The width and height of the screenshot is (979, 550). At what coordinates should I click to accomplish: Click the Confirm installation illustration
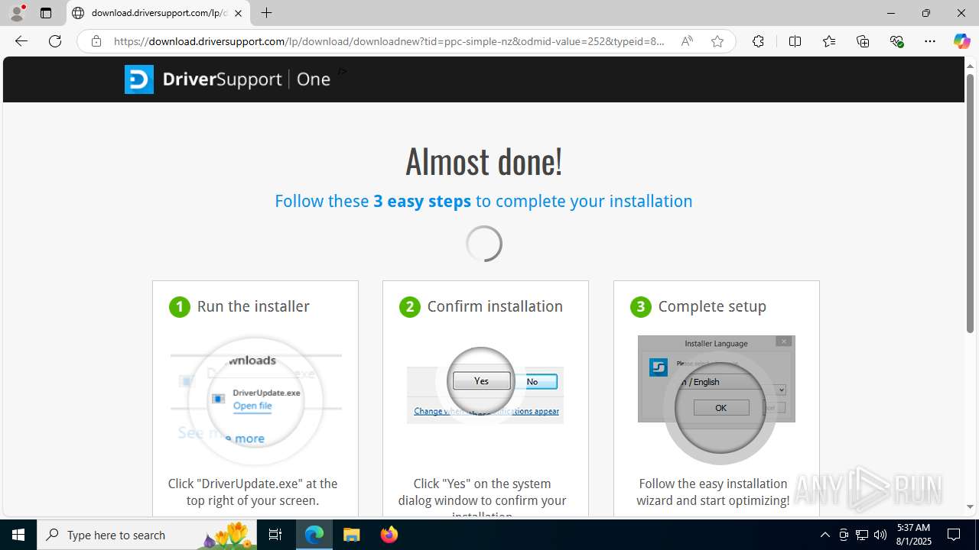[485, 386]
